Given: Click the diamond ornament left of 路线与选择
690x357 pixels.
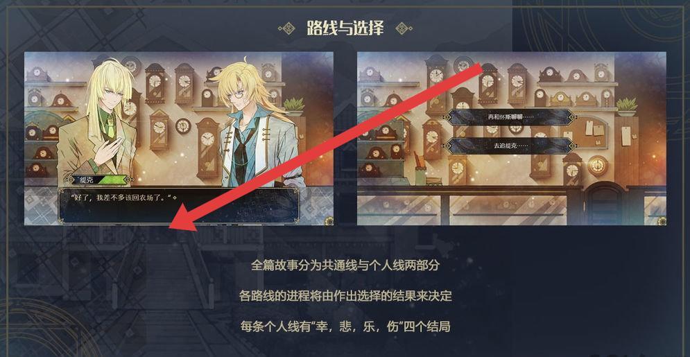Looking at the screenshot, I should point(286,28).
